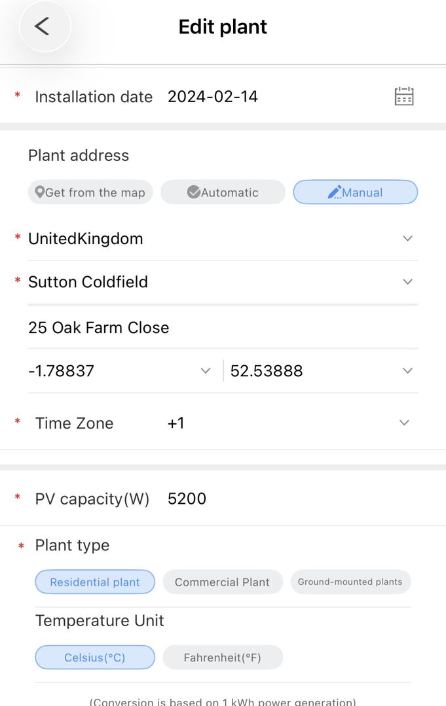Select Commercial Plant type
Viewport: 446px width, 706px height.
click(x=223, y=582)
